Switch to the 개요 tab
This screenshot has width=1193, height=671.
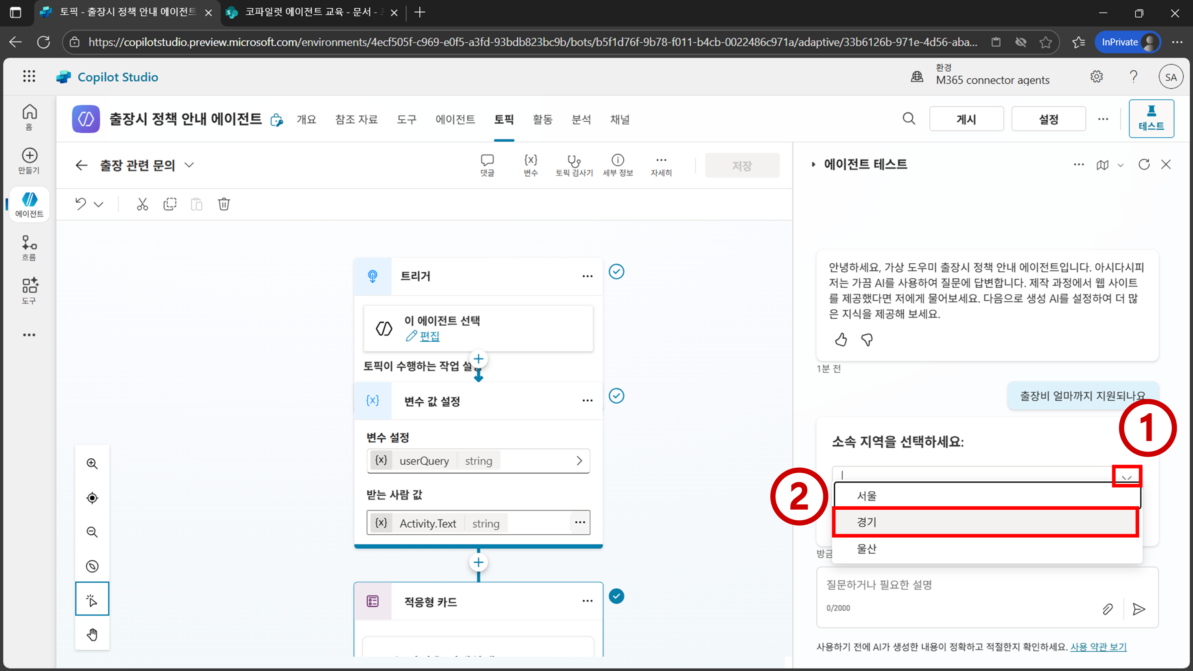[x=306, y=120]
